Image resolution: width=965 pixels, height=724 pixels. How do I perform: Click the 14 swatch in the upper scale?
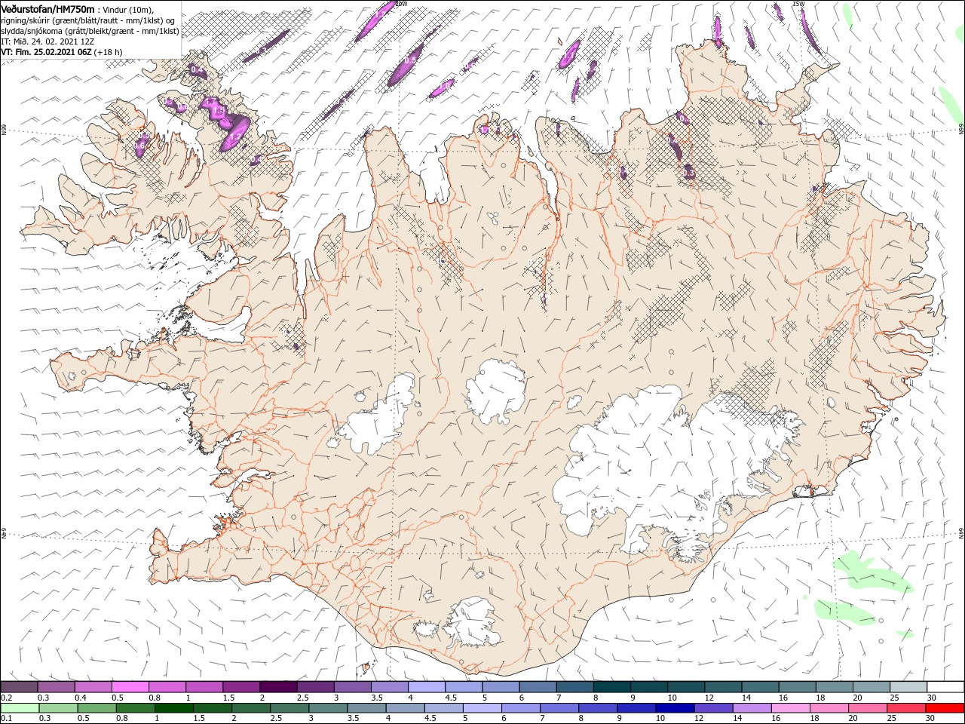point(761,686)
